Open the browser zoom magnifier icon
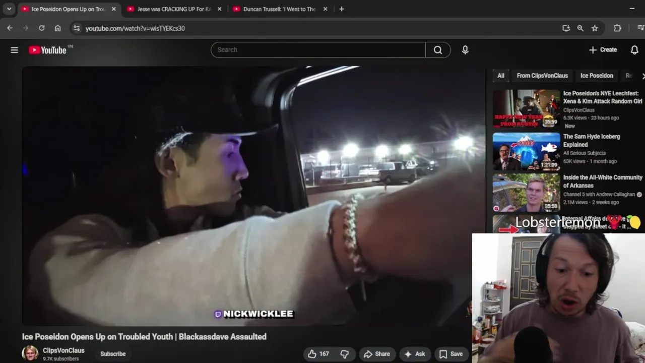Image resolution: width=645 pixels, height=363 pixels. point(580,28)
